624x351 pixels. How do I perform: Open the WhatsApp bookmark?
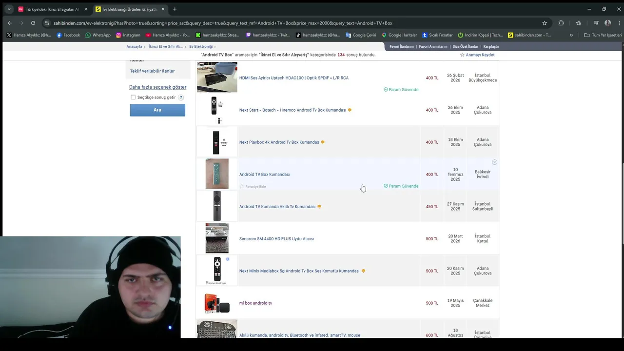(97, 35)
